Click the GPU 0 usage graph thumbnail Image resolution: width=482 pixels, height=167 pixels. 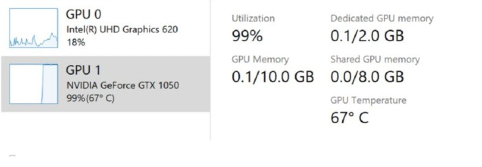pyautogui.click(x=34, y=28)
